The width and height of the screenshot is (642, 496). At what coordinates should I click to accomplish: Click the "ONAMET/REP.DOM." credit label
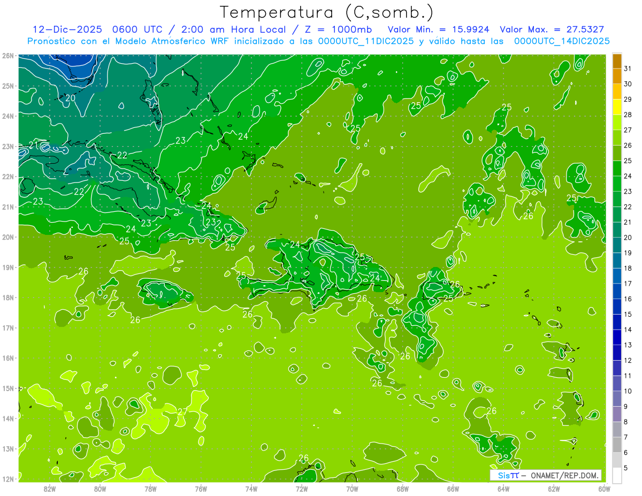pos(565,475)
